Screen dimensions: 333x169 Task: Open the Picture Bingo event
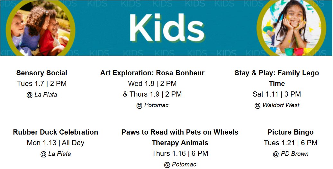click(291, 132)
